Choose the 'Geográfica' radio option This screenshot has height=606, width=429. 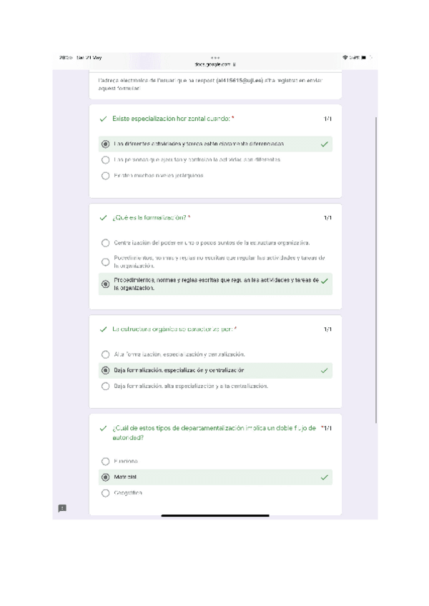pos(106,493)
